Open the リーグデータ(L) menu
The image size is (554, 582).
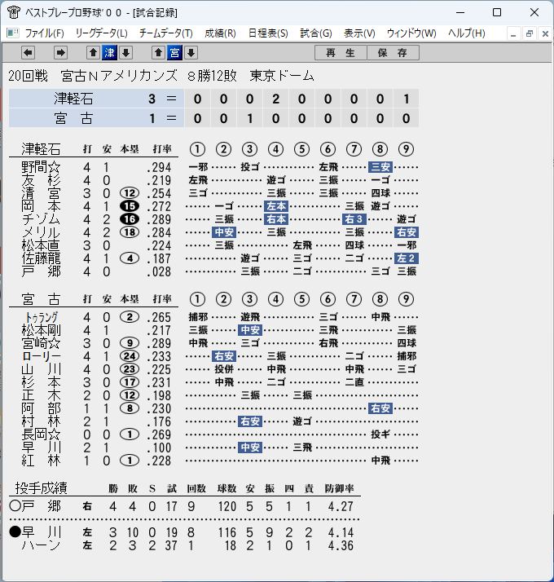point(101,33)
